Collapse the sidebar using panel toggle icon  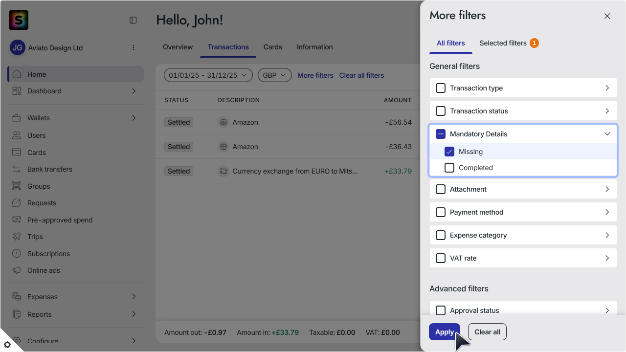pyautogui.click(x=133, y=20)
